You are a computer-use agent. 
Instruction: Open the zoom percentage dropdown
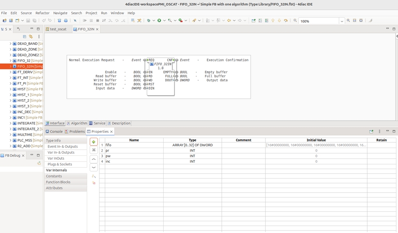(342, 21)
